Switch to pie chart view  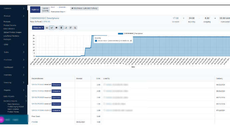click(x=56, y=28)
